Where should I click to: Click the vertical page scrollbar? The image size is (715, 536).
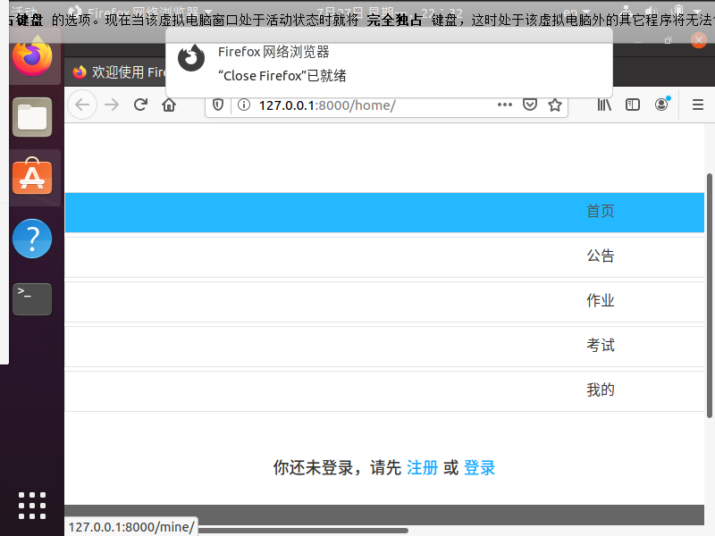point(709,295)
